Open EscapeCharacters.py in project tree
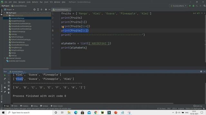Viewport: 206px width, 115px height. pos(18,21)
